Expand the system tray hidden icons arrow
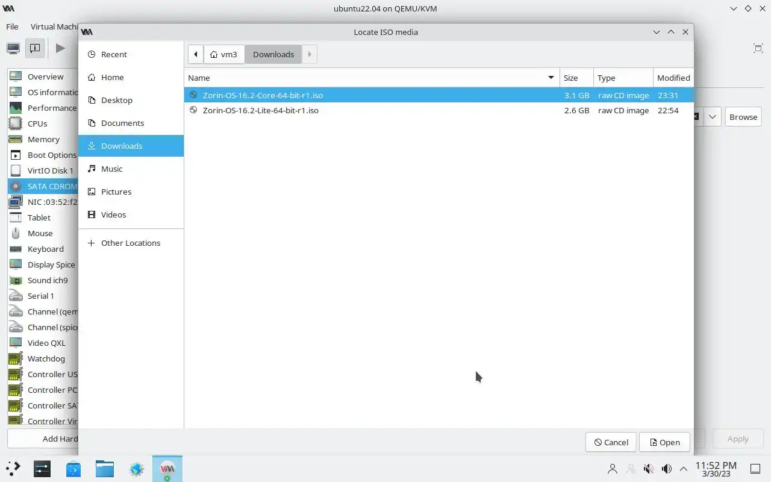The height and width of the screenshot is (482, 771). (684, 469)
